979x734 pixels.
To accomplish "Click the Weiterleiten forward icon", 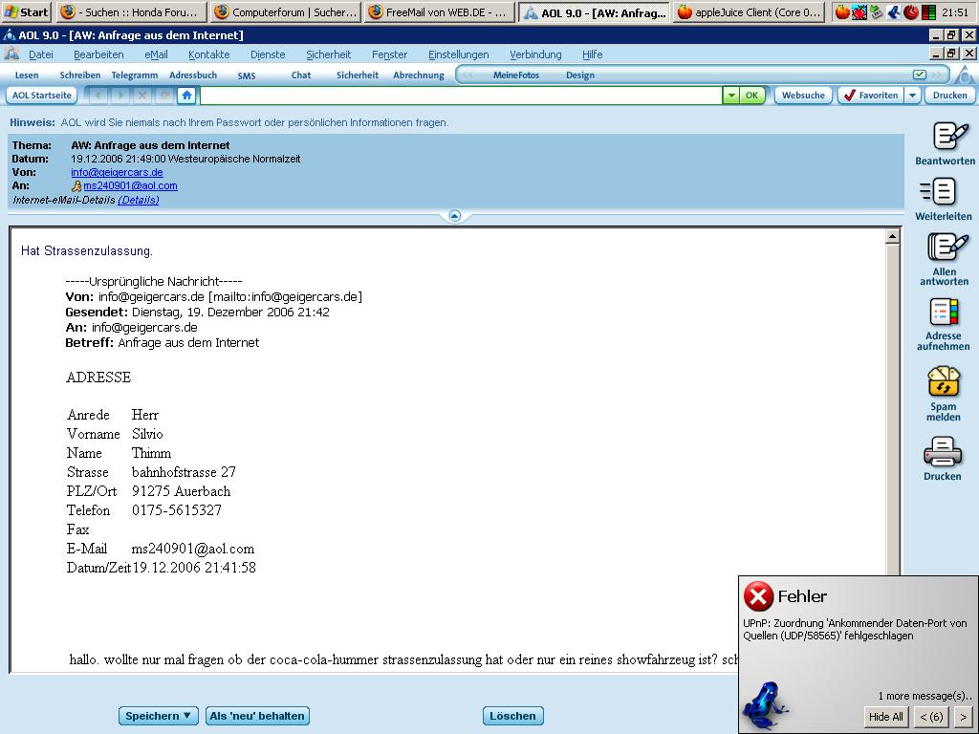I will (x=938, y=191).
